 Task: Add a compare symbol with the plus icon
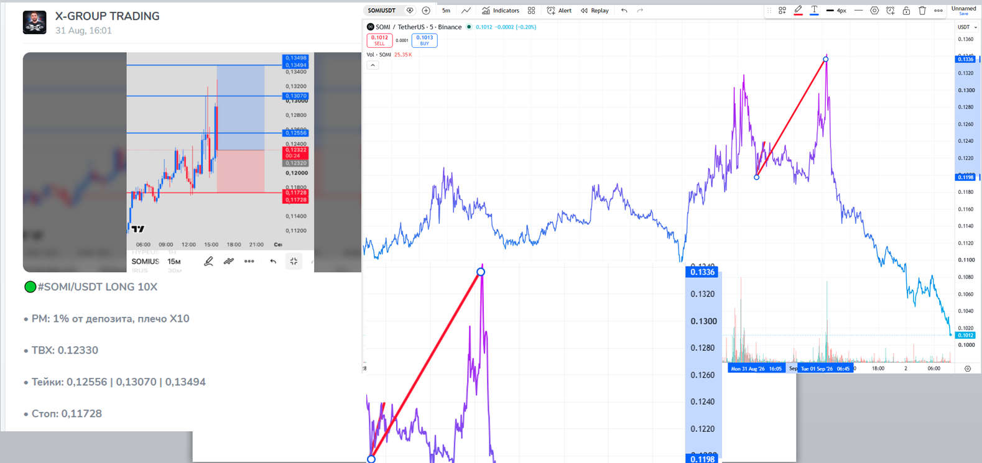click(426, 11)
